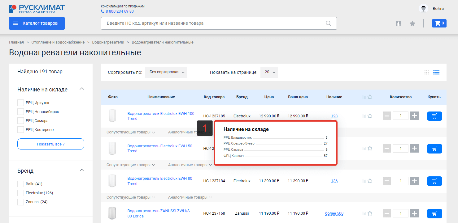Viewport: 458px width, 223px height.
Task: Click quantity field for EWH 100 Trend
Action: pyautogui.click(x=401, y=116)
